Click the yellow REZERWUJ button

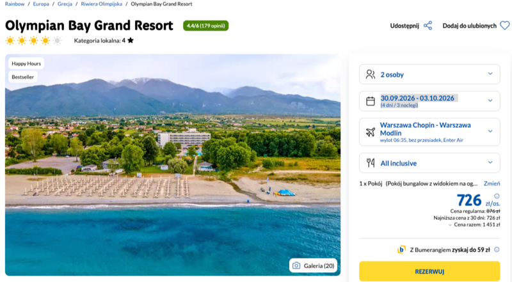(429, 271)
